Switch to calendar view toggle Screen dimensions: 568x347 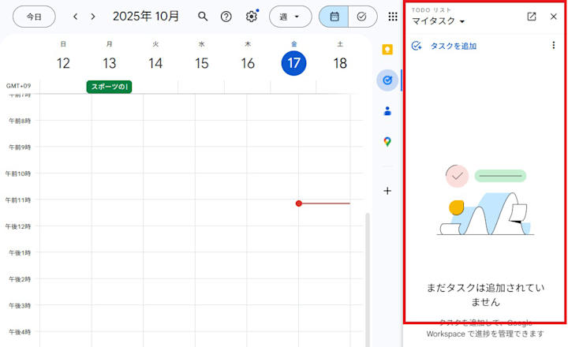click(x=334, y=17)
